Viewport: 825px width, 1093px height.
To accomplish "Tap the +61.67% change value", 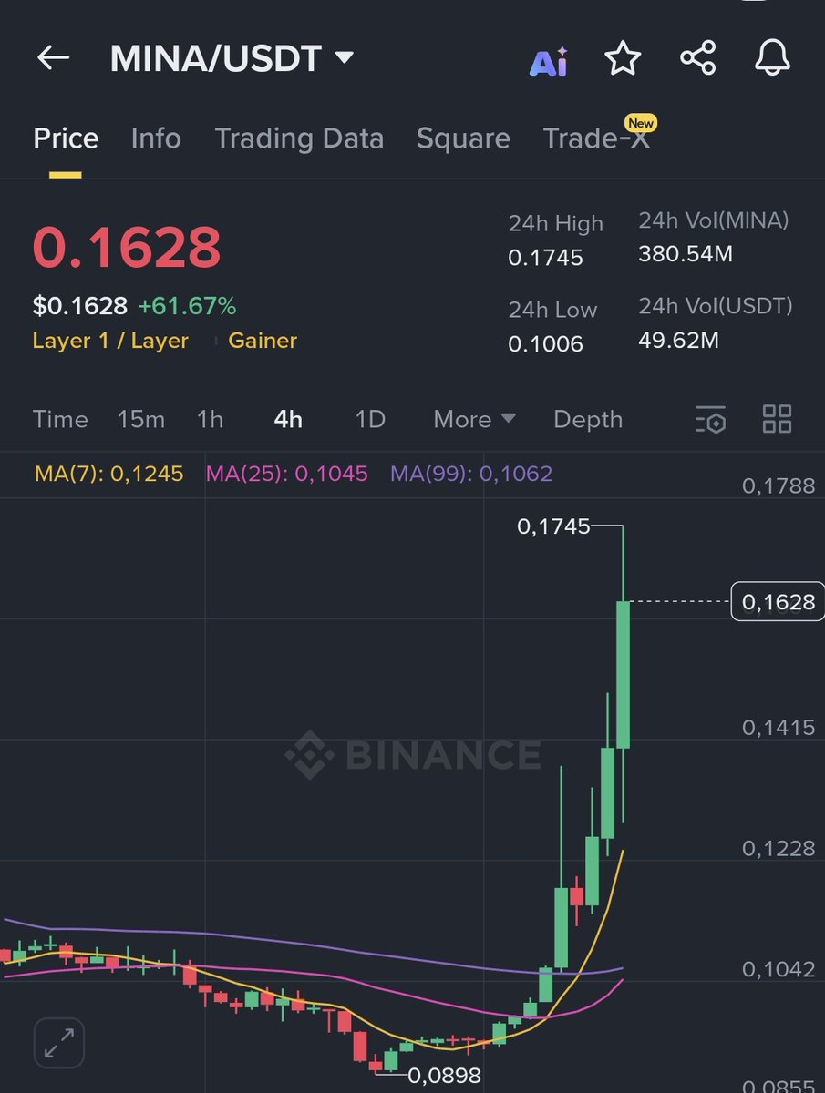I will coord(187,305).
